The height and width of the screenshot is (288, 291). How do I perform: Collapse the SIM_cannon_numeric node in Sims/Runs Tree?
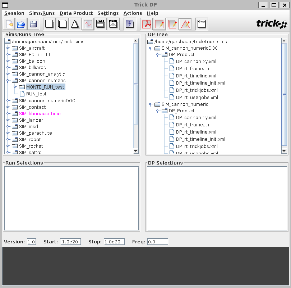pyautogui.click(x=8, y=81)
